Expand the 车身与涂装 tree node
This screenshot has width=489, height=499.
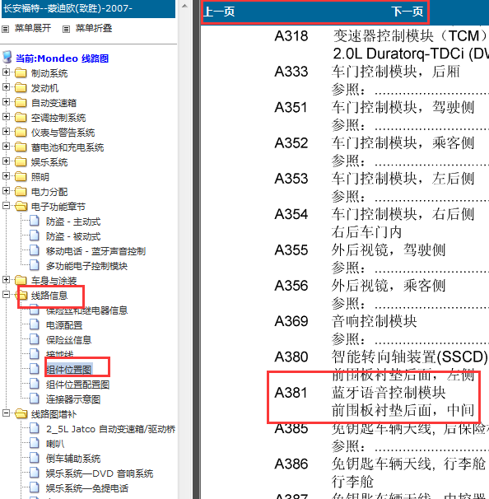coord(6,280)
